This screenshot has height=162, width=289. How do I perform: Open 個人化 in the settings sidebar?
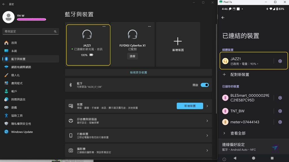point(30,75)
